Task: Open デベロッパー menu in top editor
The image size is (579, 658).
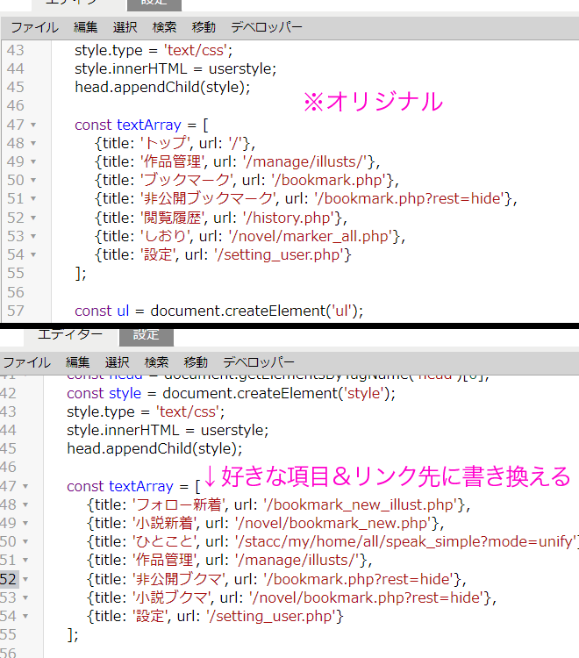Action: 267,27
